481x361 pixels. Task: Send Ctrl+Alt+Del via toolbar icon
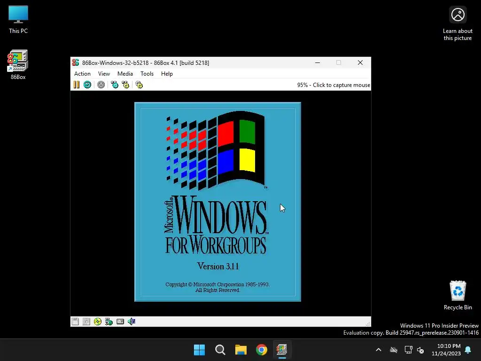click(x=115, y=85)
